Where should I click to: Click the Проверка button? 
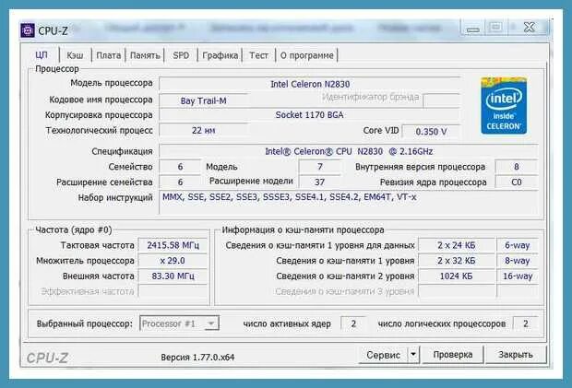[453, 355]
